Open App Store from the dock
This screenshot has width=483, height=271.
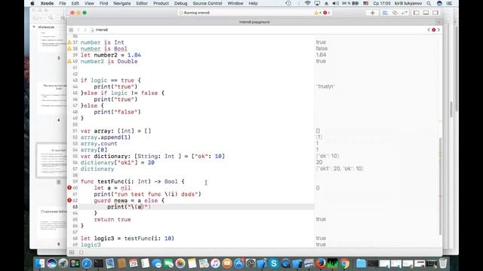pyautogui.click(x=238, y=263)
